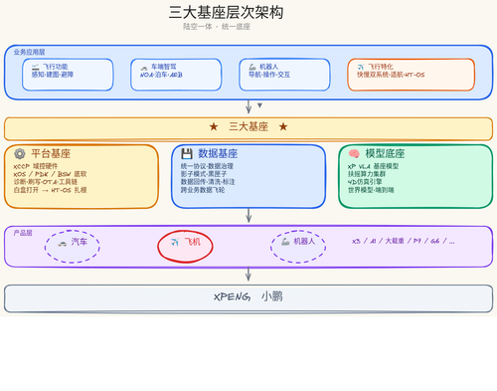
Task: Click the 飞行特化 card title
Action: tap(381, 67)
